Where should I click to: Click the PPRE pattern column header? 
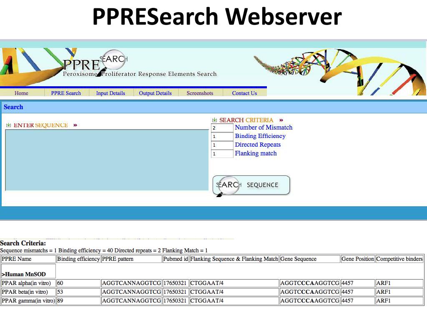[131, 259]
